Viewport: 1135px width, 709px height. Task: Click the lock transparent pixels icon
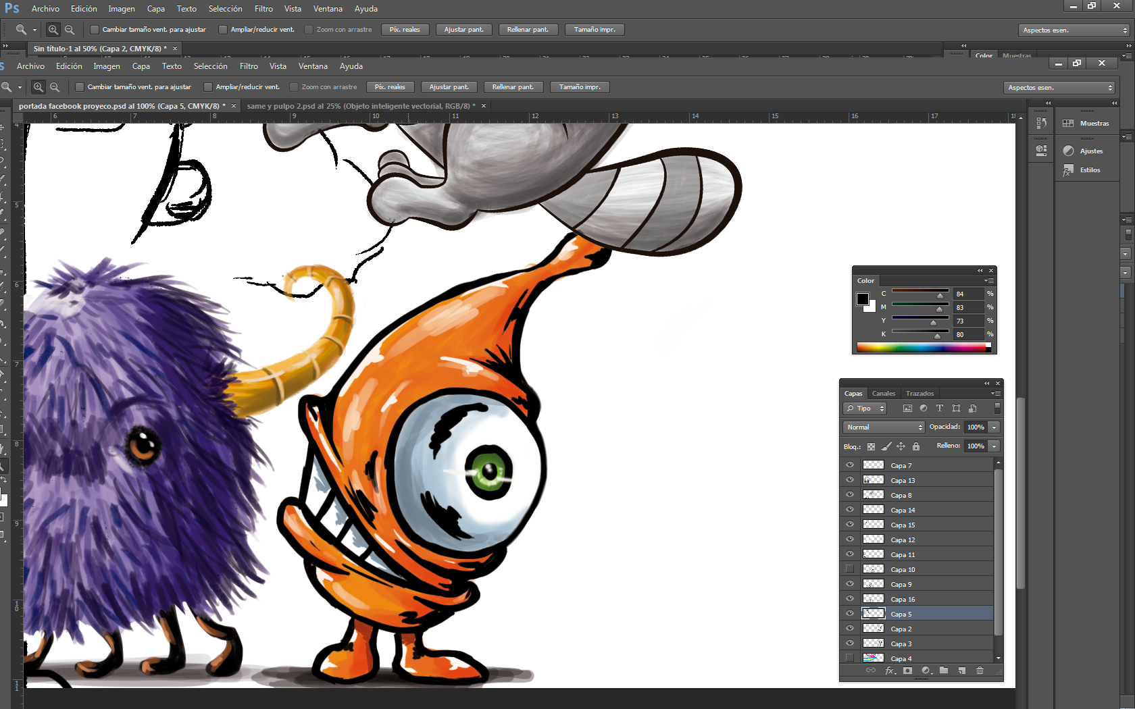click(x=871, y=446)
